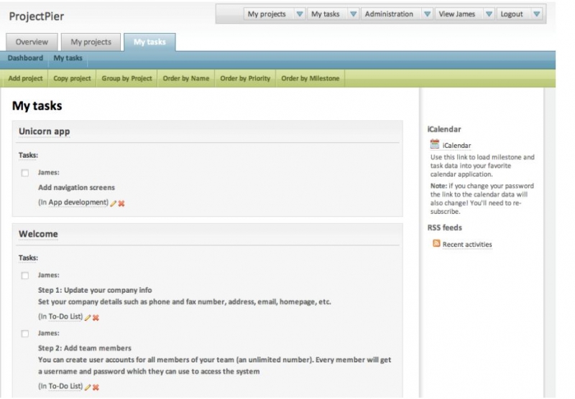Image resolution: width=575 pixels, height=399 pixels.
Task: Check the Add navigation screens task checkbox
Action: (x=25, y=173)
